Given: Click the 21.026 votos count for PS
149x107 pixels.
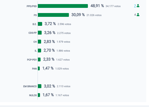Looking at the screenshot, I should tap(94, 15).
